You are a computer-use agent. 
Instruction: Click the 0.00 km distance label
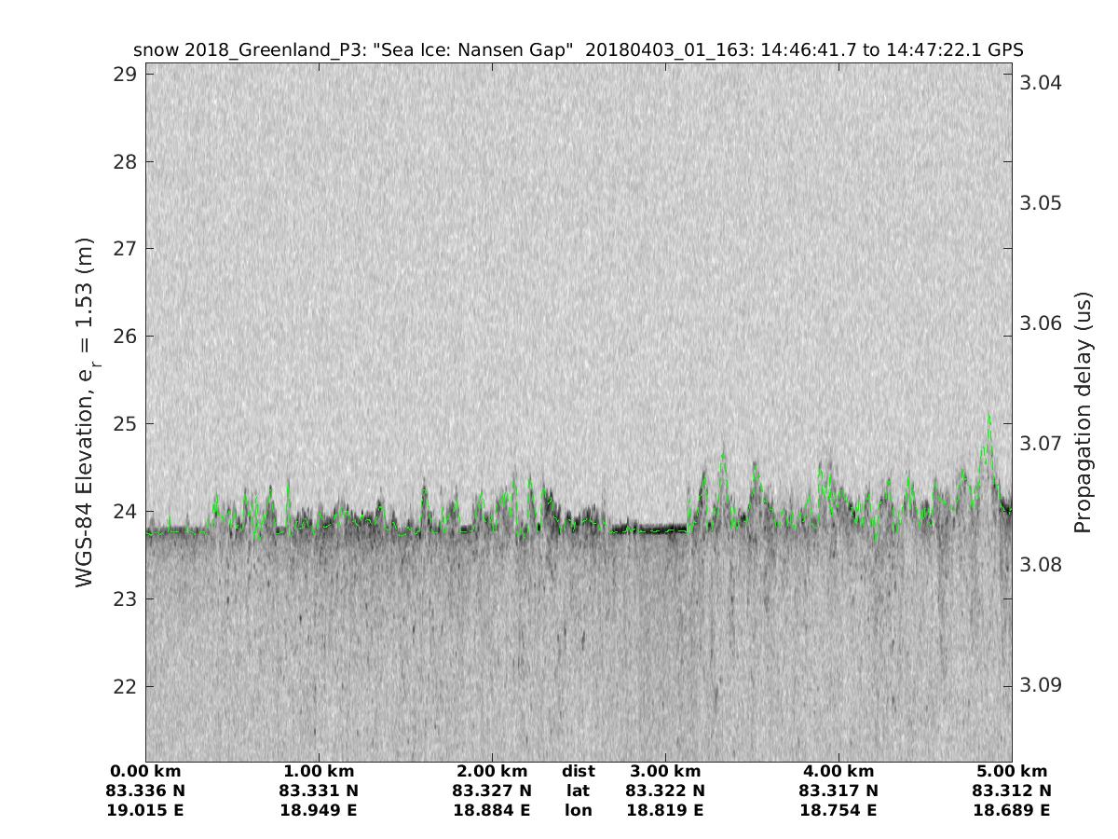[x=145, y=772]
